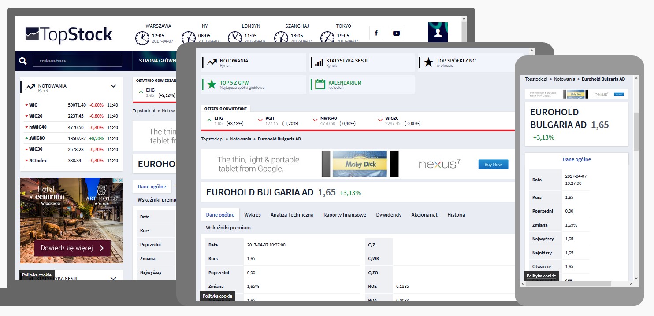This screenshot has width=654, height=316.
Task: Click Polityka cookie in tablet view
Action: point(217,296)
